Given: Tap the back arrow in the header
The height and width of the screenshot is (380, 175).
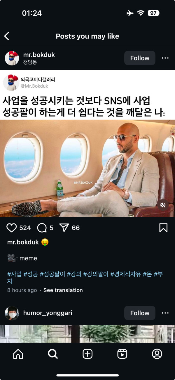Looking at the screenshot, I should (x=7, y=36).
